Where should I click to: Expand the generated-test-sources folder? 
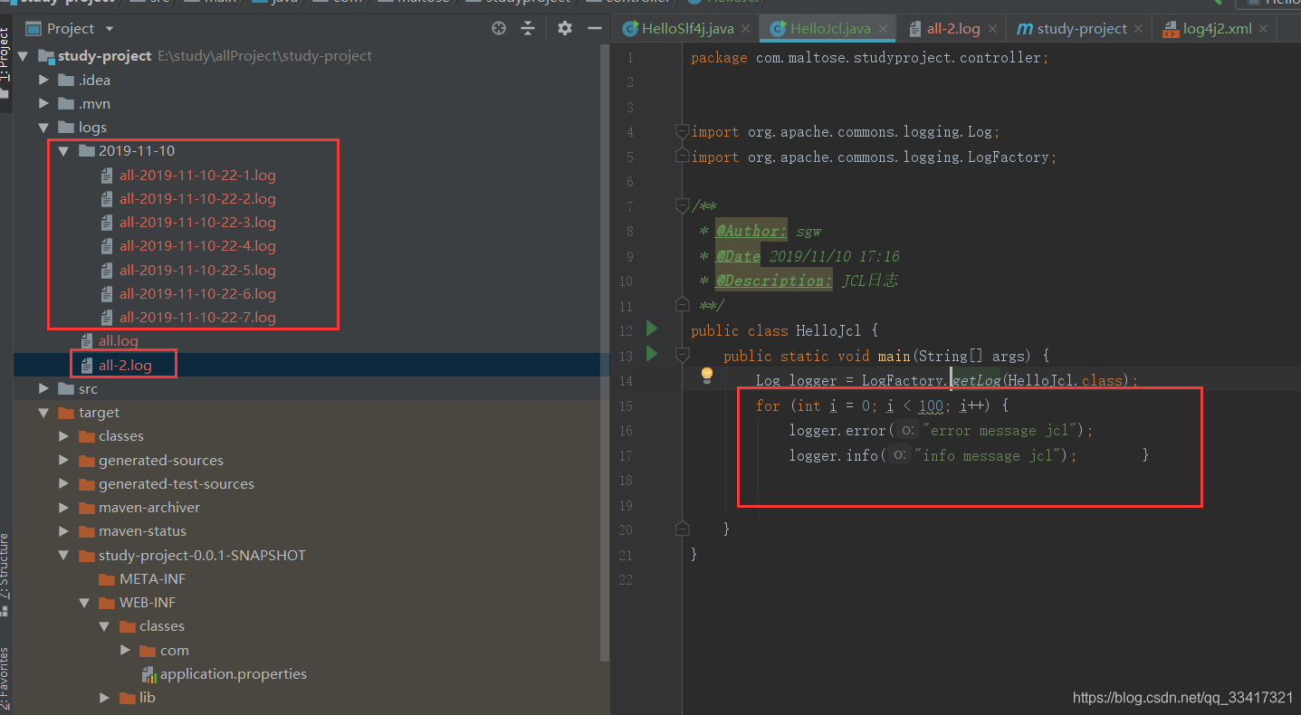click(x=63, y=483)
